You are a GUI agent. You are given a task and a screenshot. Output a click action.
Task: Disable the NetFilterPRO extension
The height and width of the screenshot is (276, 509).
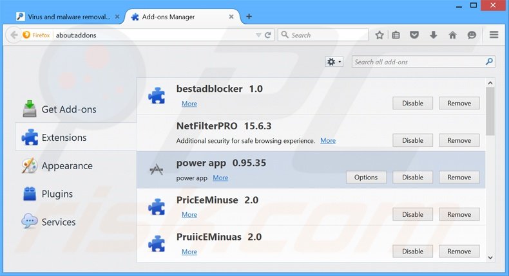pyautogui.click(x=412, y=140)
